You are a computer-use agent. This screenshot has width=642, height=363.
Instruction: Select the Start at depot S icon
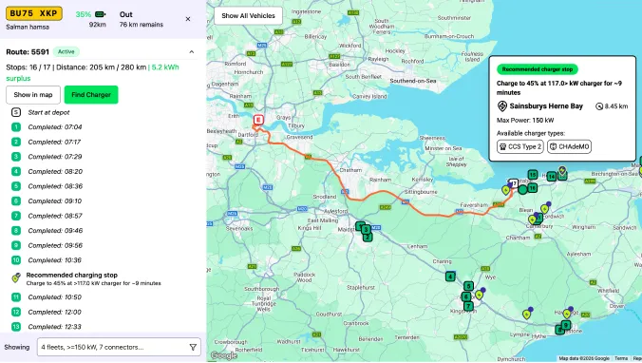(16, 112)
